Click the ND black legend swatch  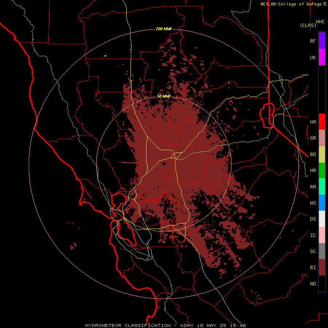click(x=322, y=284)
